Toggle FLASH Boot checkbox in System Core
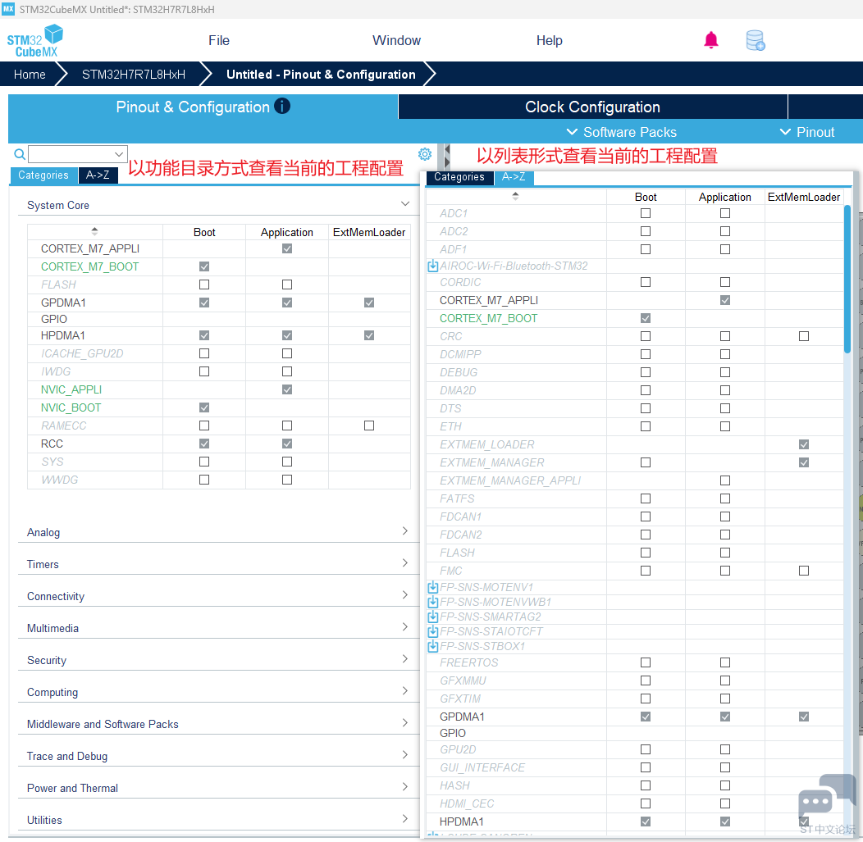 coord(204,284)
